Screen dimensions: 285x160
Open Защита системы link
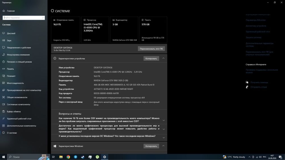click(x=253, y=38)
